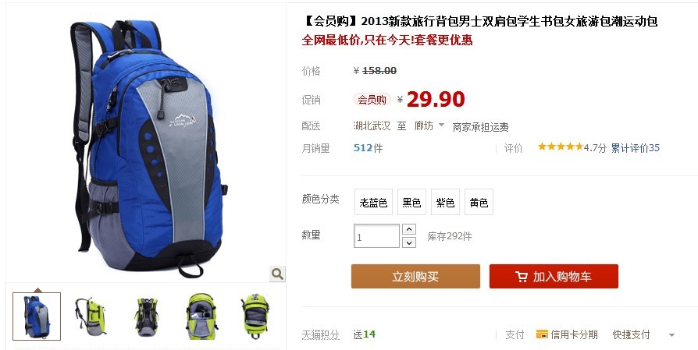
Task: Decrease quantity with the down arrow
Action: (408, 242)
